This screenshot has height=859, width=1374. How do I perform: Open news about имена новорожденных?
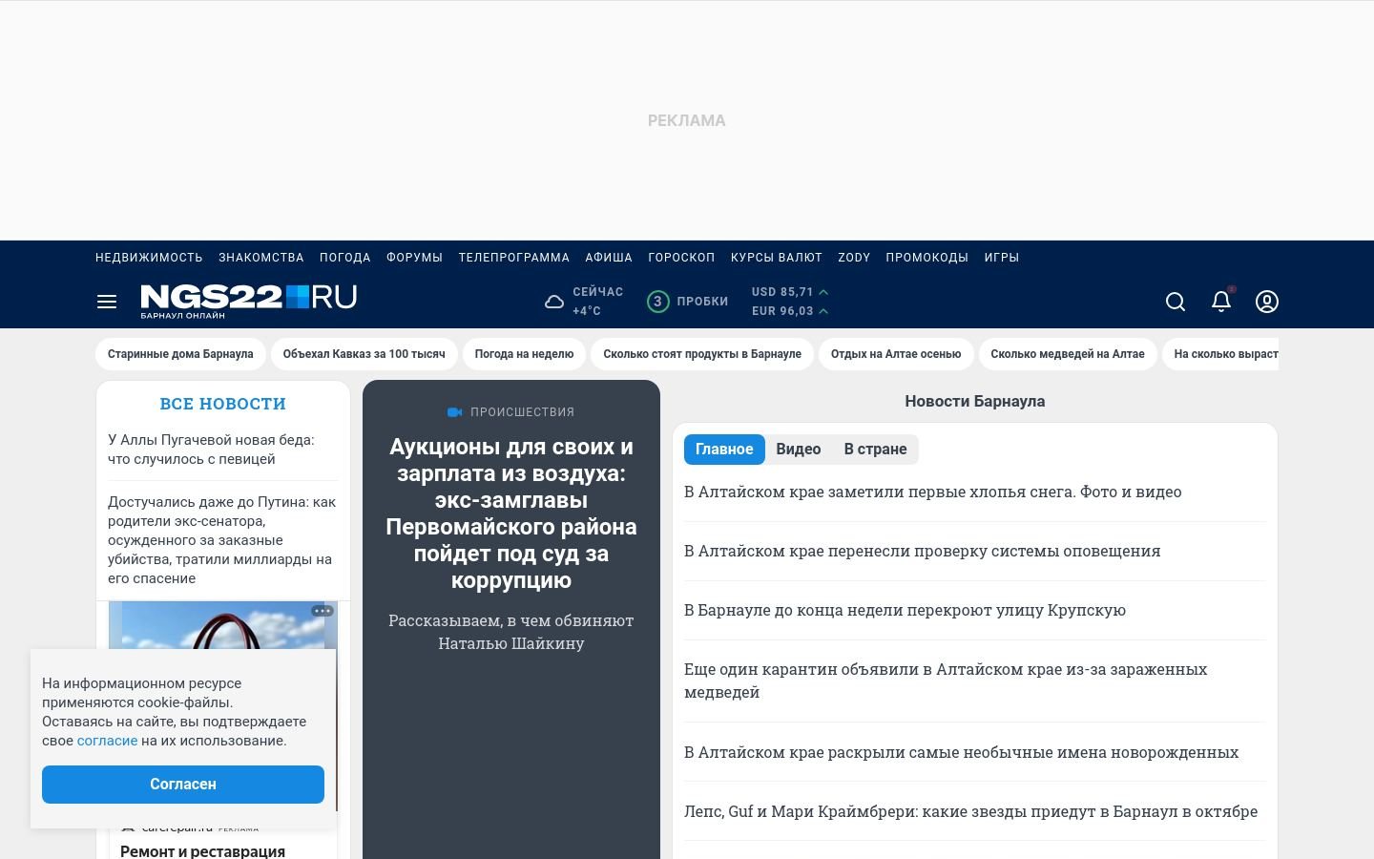point(961,753)
